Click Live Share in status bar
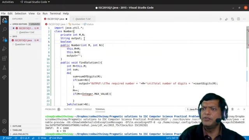The width and height of the screenshot is (249, 140). coord(56,138)
